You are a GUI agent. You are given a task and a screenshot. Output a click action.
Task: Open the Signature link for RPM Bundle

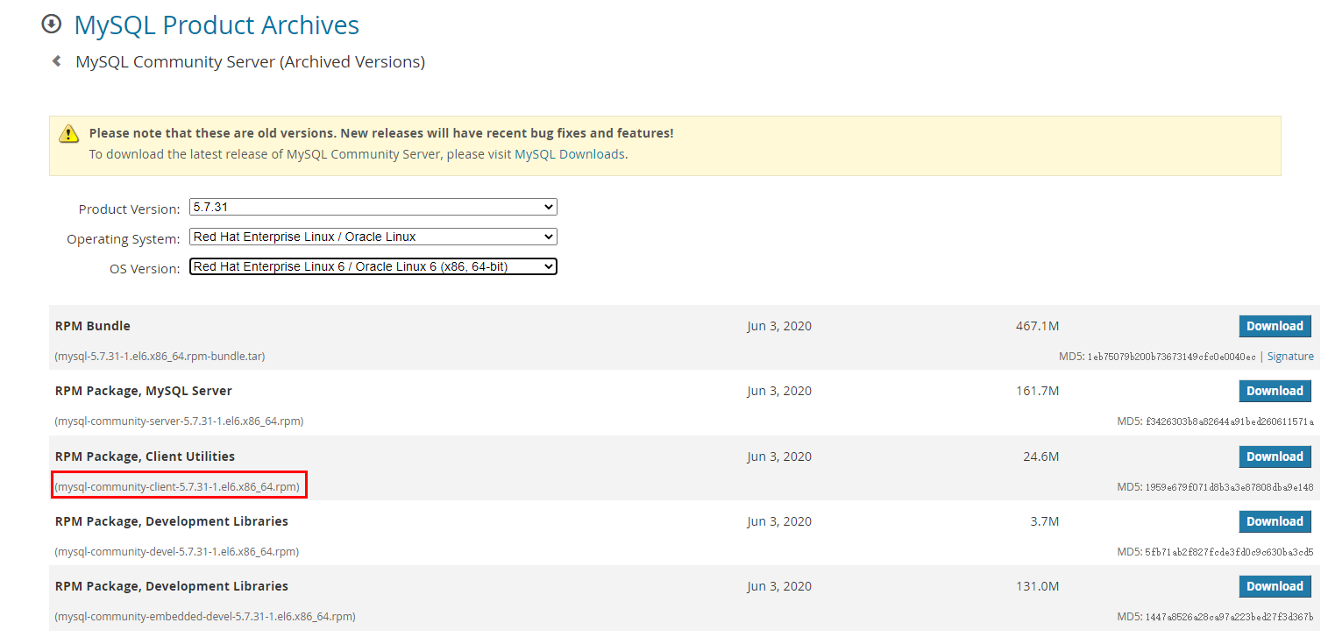[1290, 357]
